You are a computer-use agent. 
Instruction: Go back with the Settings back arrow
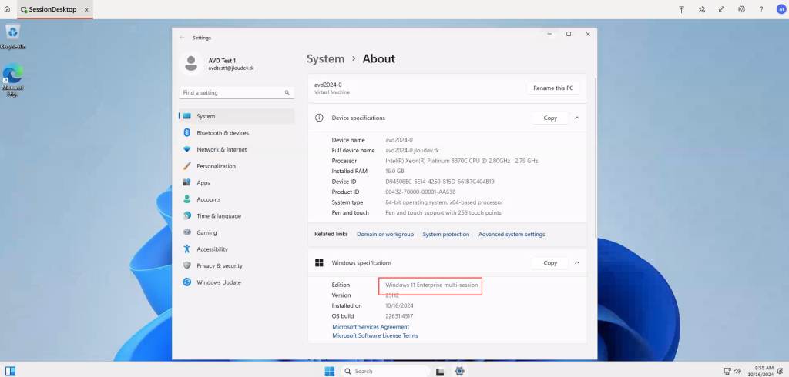(x=182, y=38)
